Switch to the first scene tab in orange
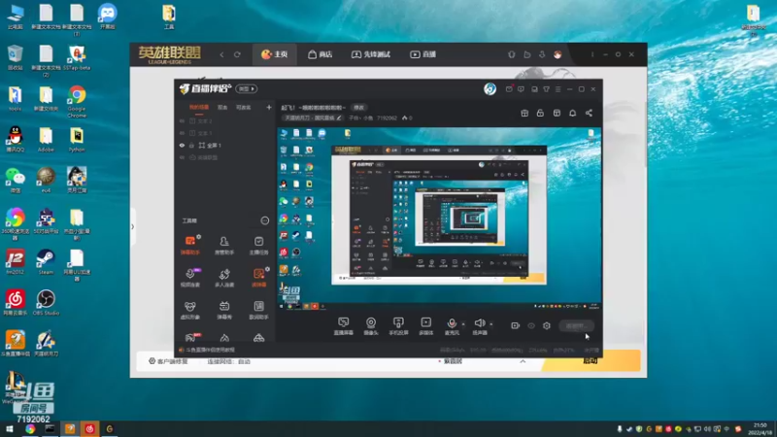 pyautogui.click(x=199, y=107)
